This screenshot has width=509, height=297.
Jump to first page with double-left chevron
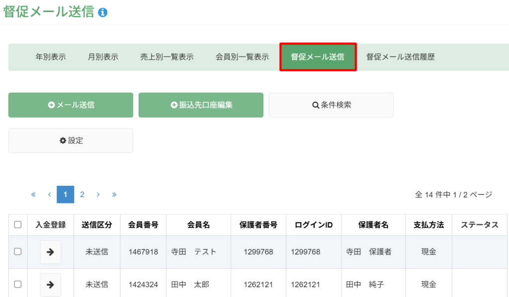tap(33, 195)
